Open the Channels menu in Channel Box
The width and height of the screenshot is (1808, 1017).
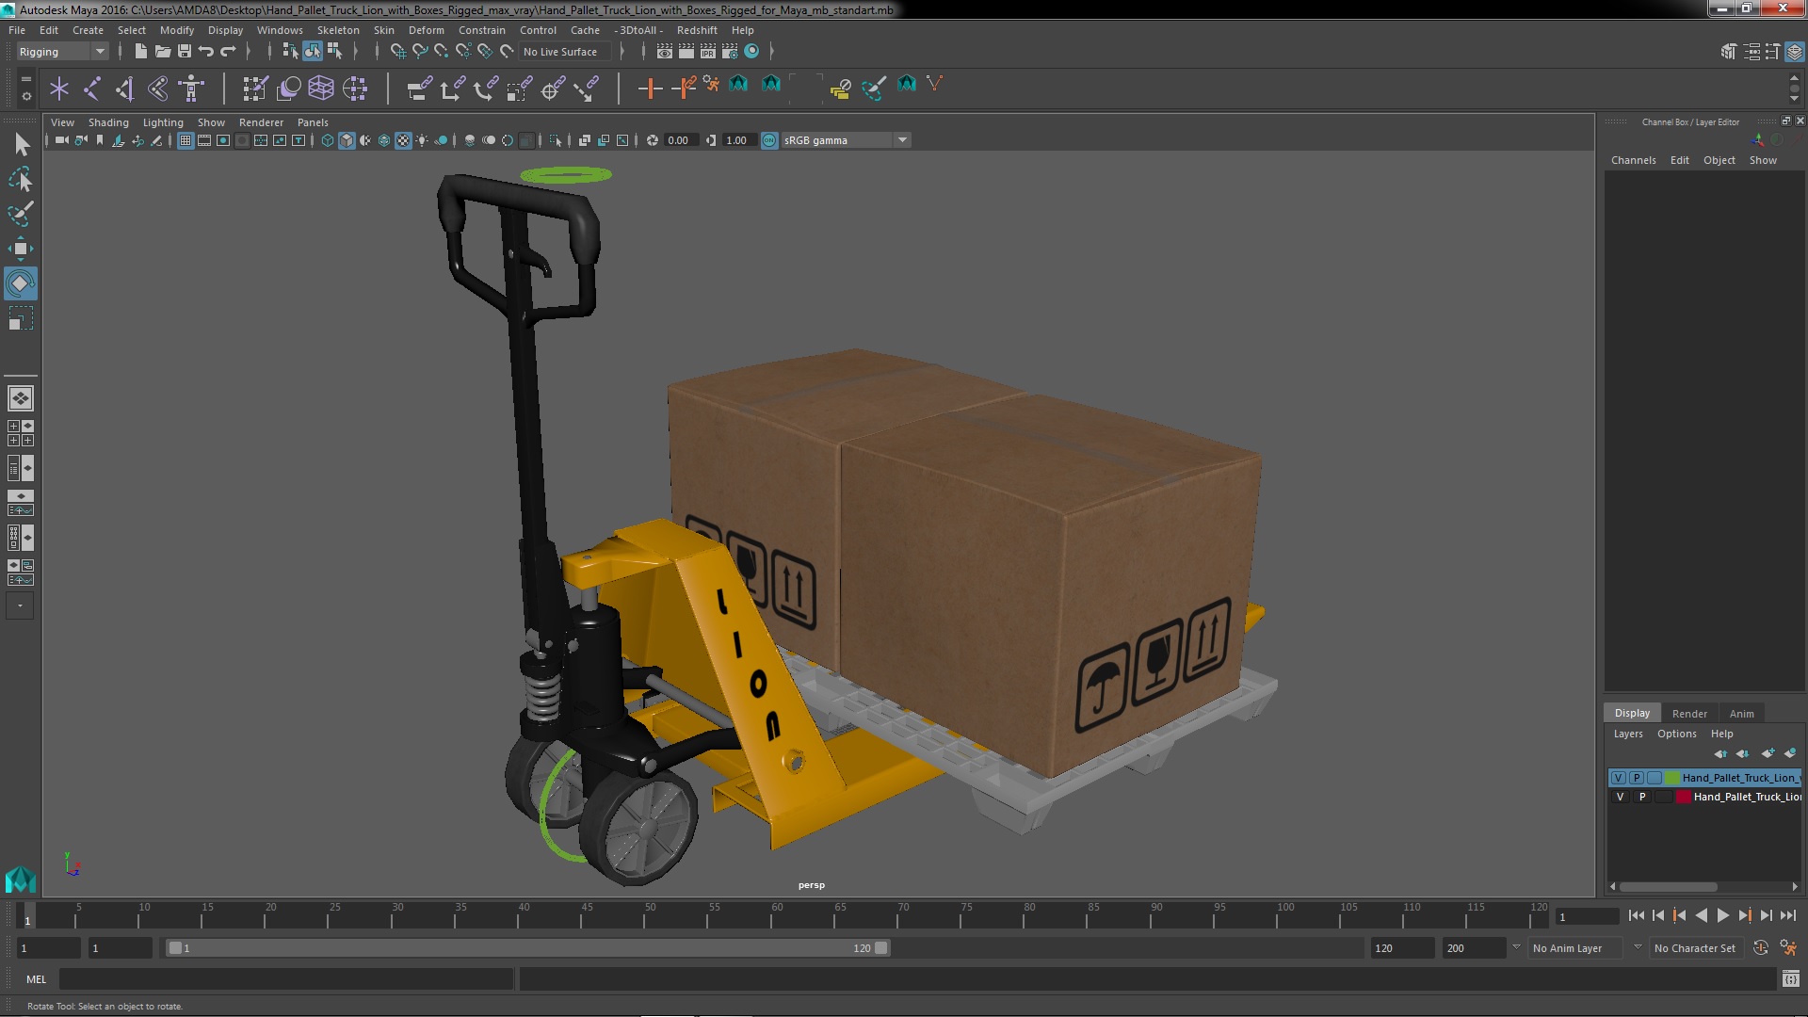click(1633, 160)
